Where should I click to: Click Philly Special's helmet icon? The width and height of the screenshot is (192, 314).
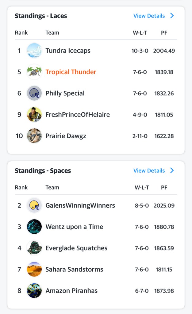[x=34, y=93]
